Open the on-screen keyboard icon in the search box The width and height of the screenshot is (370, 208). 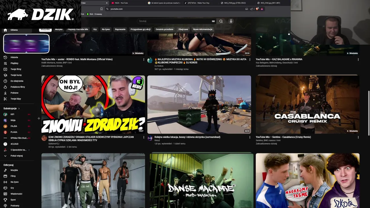[x=213, y=21]
